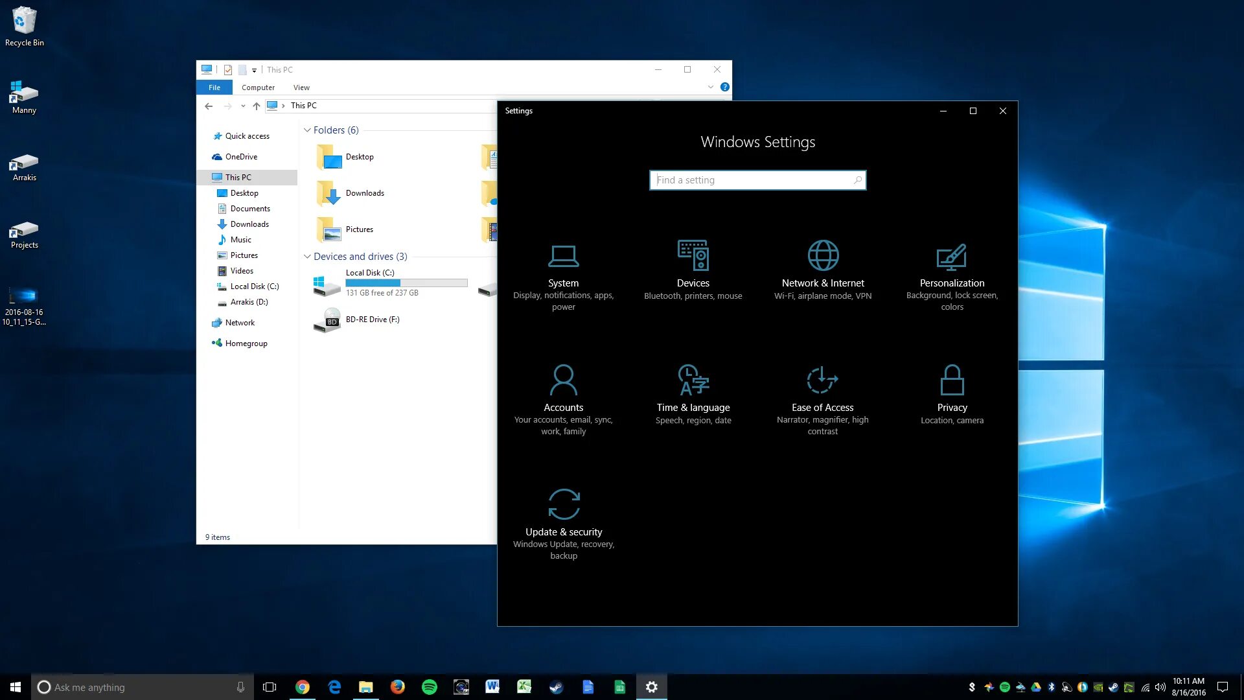The image size is (1244, 700).
Task: Select Quick access in navigation pane
Action: coord(247,136)
